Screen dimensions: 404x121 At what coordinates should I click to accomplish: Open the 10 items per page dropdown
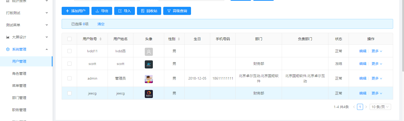(380, 107)
